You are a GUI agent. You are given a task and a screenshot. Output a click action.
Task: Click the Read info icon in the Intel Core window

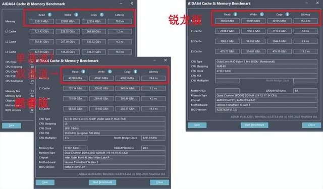[x=83, y=72]
